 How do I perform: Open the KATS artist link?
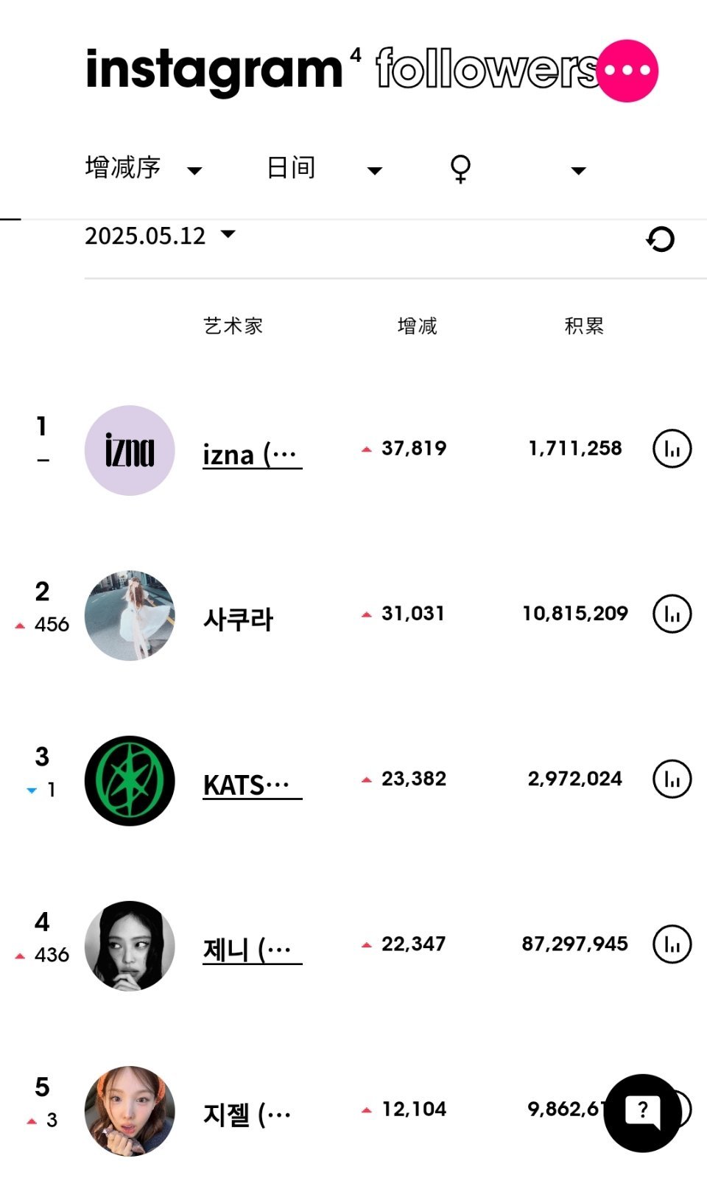(253, 785)
